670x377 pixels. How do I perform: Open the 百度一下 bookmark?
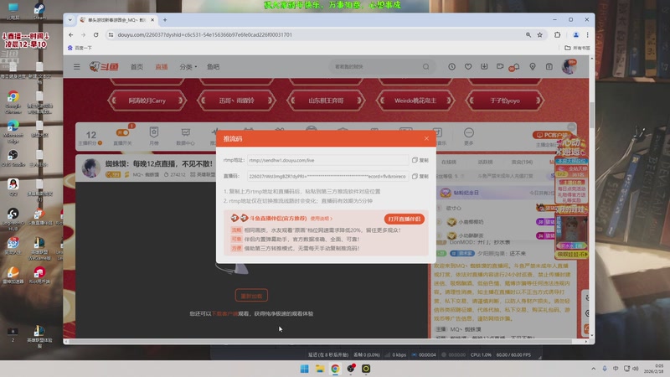80,48
